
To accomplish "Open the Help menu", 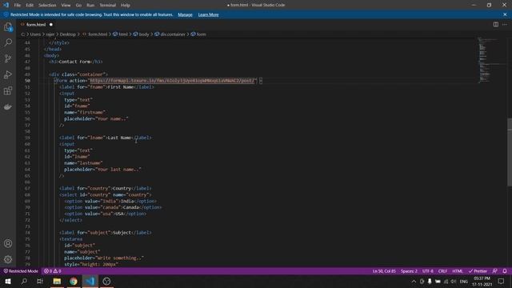I will pos(126,6).
